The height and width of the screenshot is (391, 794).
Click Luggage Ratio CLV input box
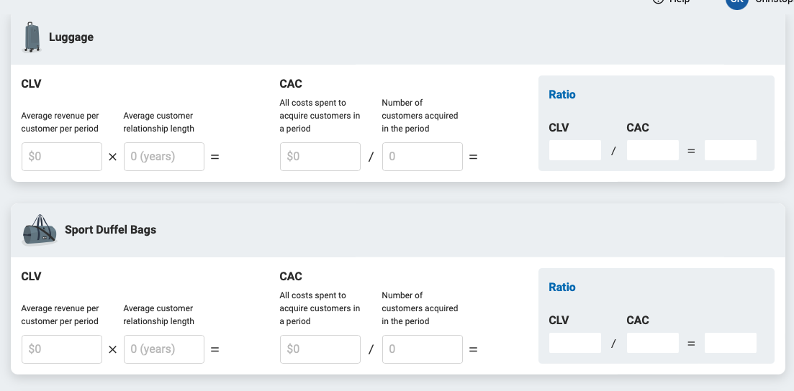[575, 150]
